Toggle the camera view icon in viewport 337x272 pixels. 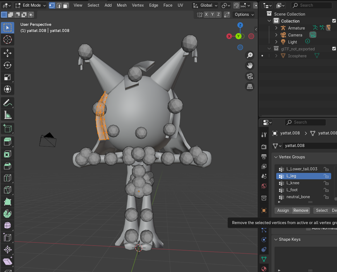(x=250, y=76)
